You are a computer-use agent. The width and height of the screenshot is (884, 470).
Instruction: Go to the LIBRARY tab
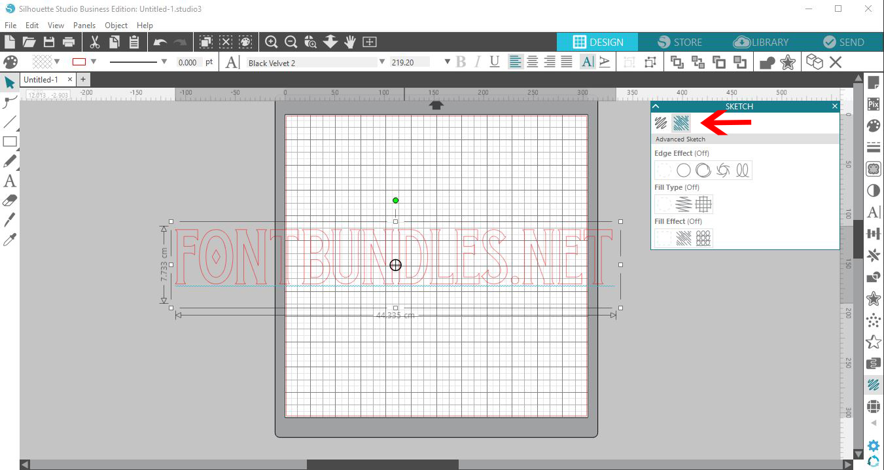click(761, 42)
